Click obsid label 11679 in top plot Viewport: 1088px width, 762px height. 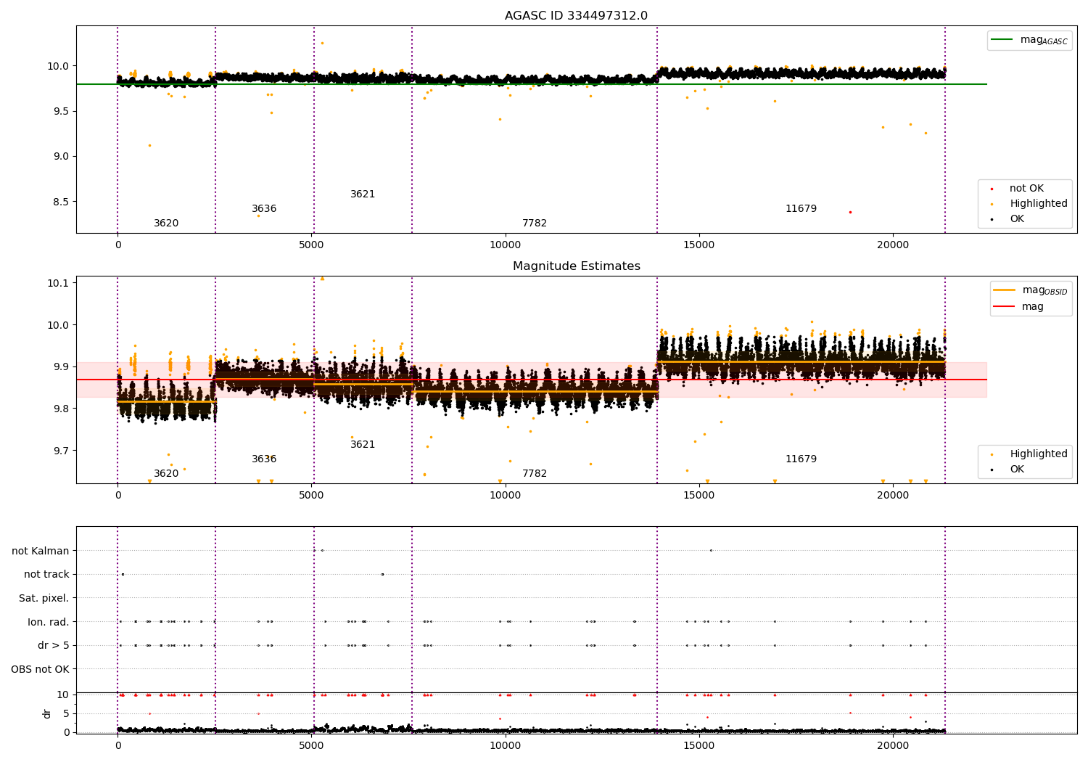point(801,209)
